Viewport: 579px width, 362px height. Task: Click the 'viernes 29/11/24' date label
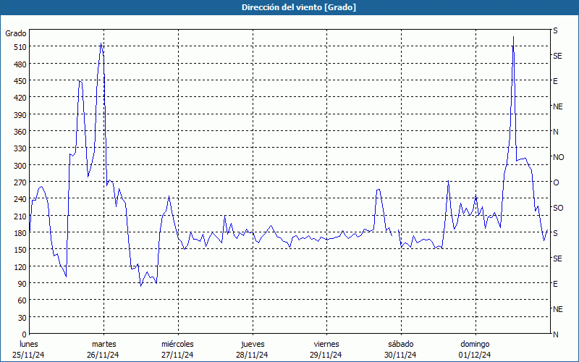(326, 350)
